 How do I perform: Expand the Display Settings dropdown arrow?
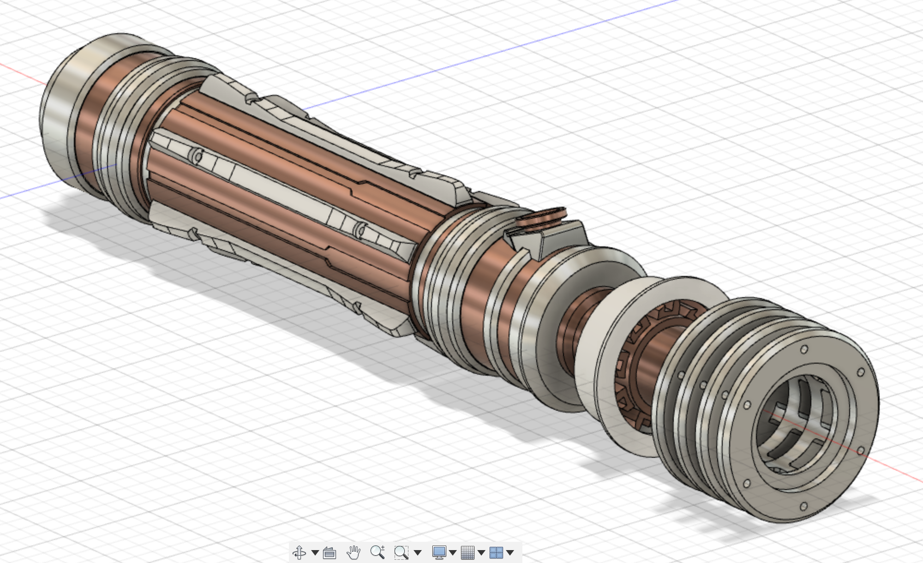(453, 552)
